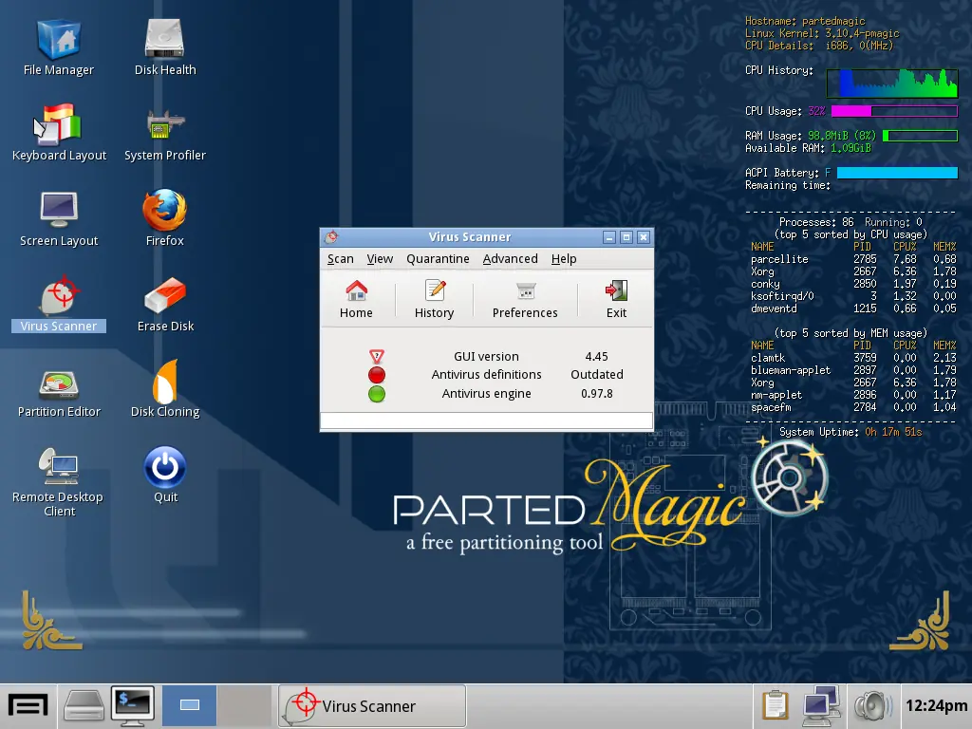Open the volume speaker tray icon
The width and height of the screenshot is (972, 729).
tap(873, 705)
